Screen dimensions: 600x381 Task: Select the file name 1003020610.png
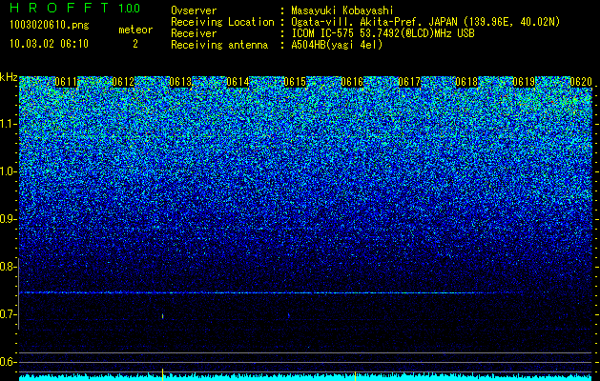click(50, 26)
